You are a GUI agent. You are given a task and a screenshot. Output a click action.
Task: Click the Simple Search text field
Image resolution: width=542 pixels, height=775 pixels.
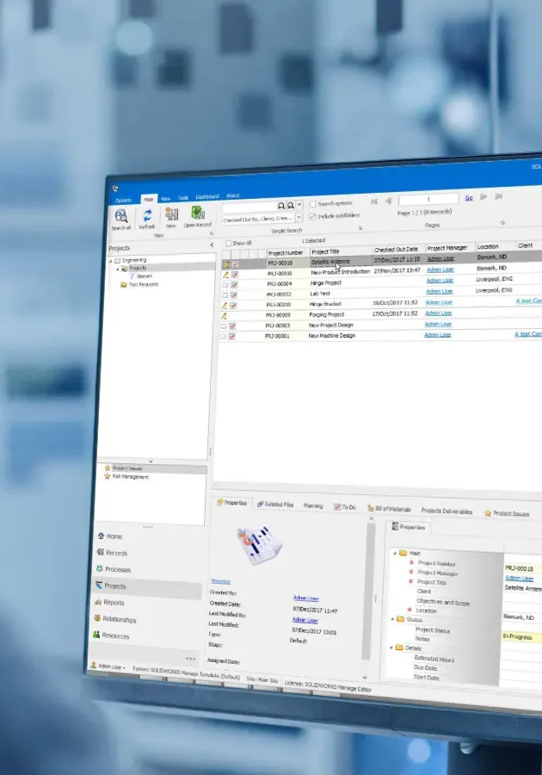(x=249, y=207)
